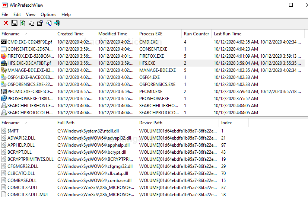The height and width of the screenshot is (198, 308).
Task: Sort lower pane by Full Path header
Action: click(x=96, y=123)
